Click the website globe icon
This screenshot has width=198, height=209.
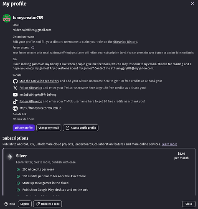coord(15,108)
